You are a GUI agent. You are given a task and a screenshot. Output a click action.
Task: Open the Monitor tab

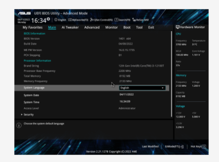click(111, 28)
